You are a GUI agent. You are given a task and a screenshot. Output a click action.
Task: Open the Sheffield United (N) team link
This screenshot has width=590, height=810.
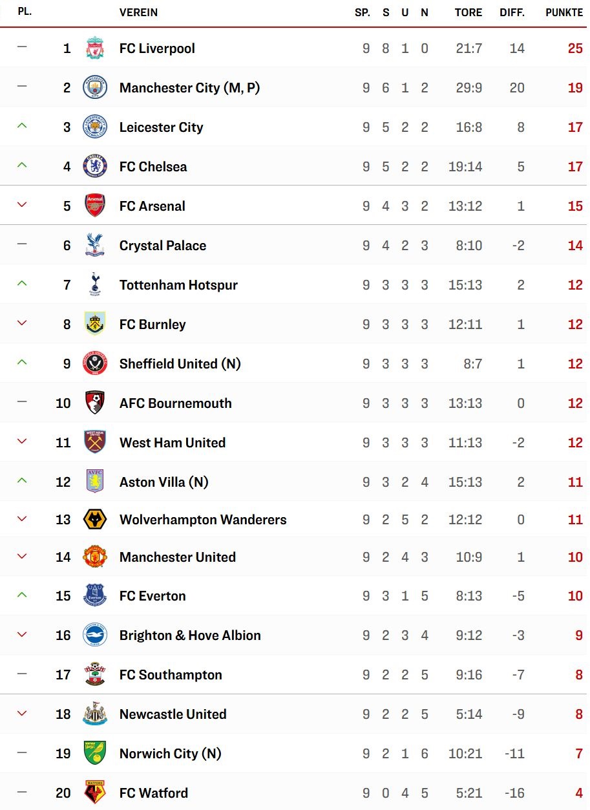tap(180, 364)
